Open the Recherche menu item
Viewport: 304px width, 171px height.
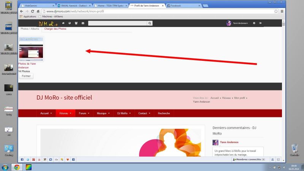(x=164, y=113)
